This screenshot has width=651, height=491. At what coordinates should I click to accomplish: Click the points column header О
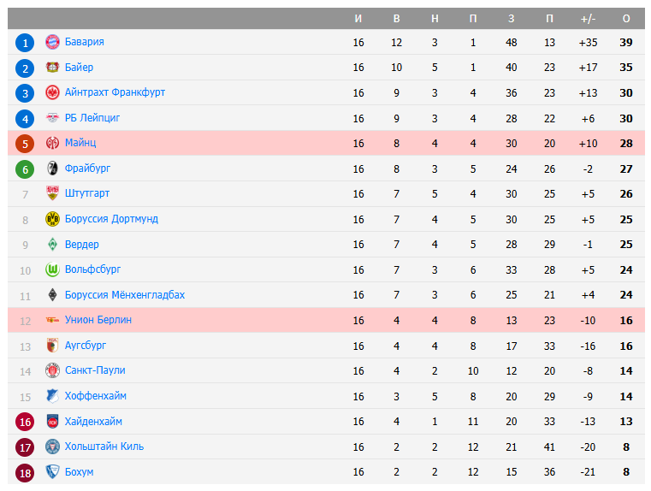click(626, 19)
